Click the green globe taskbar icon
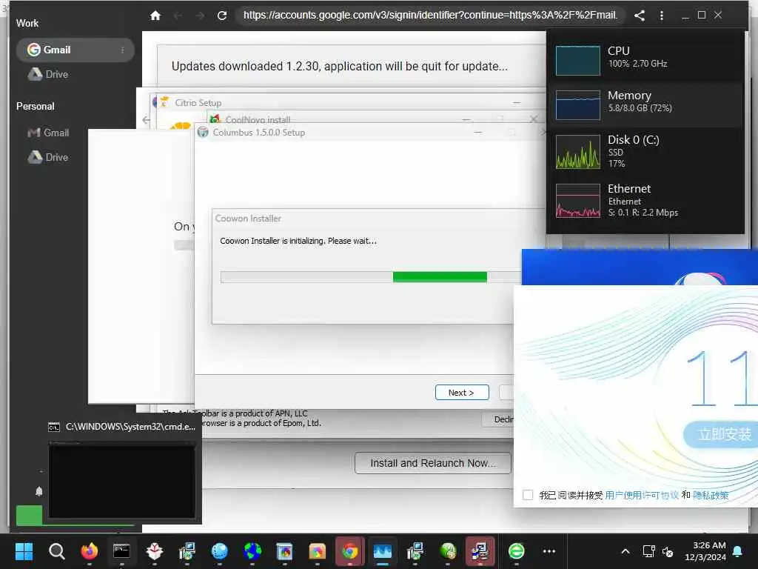The width and height of the screenshot is (758, 569). (x=448, y=551)
